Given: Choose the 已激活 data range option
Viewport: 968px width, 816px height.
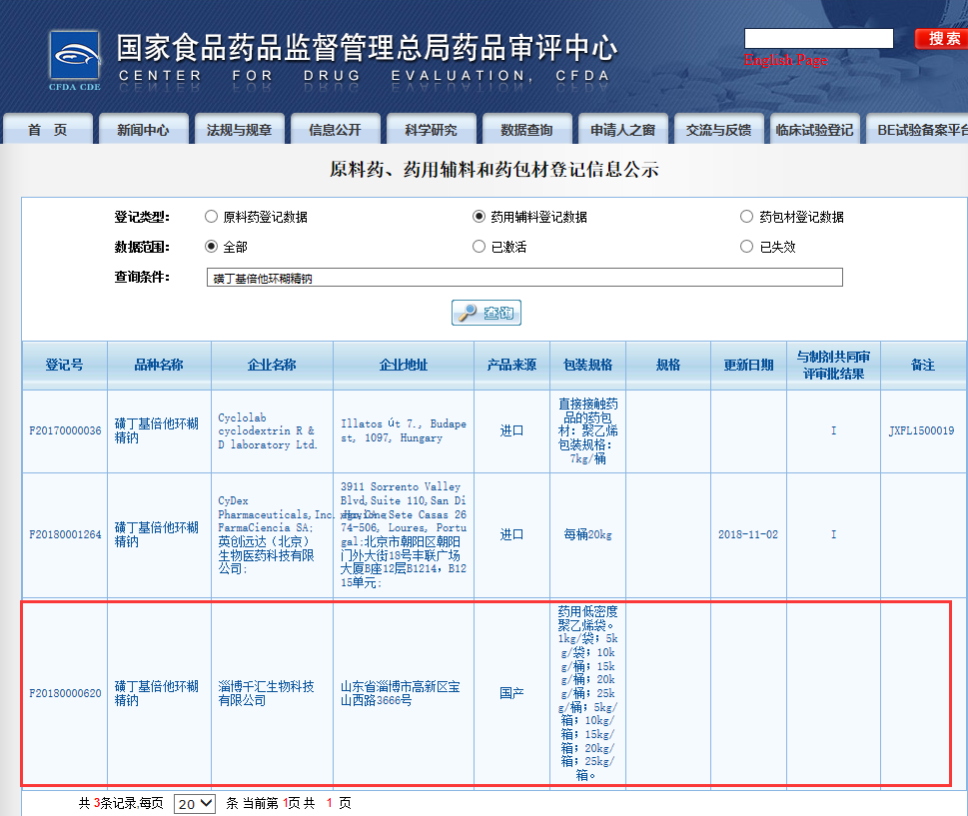Looking at the screenshot, I should coord(479,245).
